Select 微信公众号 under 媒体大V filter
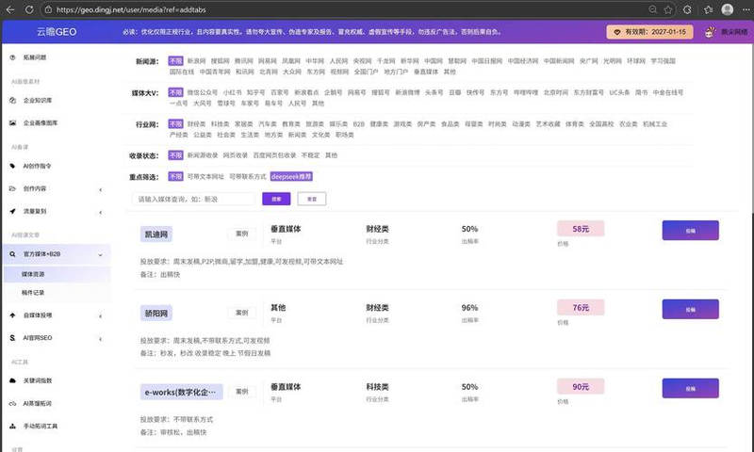Screen dimensions: 754x452 203,93
